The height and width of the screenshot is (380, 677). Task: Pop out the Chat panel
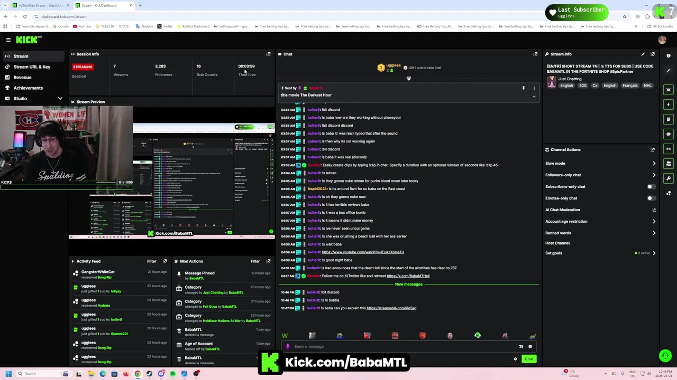pos(535,54)
